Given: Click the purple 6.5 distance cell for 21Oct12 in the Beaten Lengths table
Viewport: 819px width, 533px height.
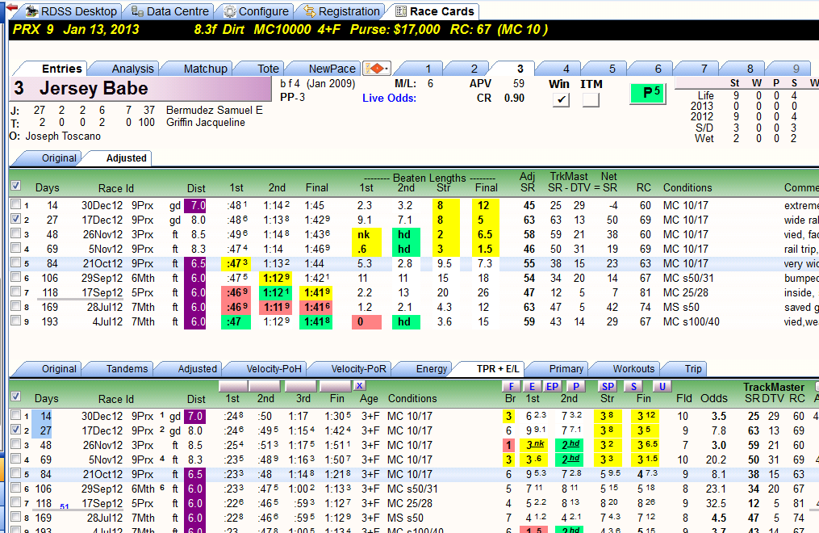Looking at the screenshot, I should point(194,263).
